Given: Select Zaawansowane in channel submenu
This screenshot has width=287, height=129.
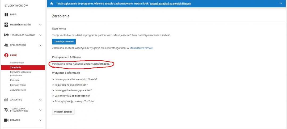Looking at the screenshot, I should pyautogui.click(x=18, y=90).
